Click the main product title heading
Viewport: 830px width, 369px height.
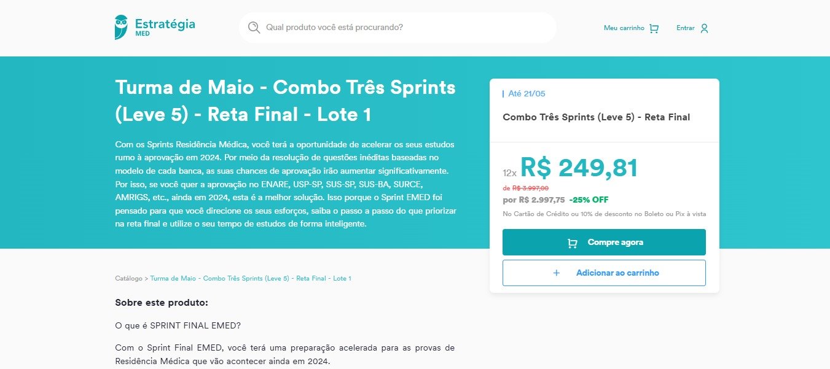285,101
